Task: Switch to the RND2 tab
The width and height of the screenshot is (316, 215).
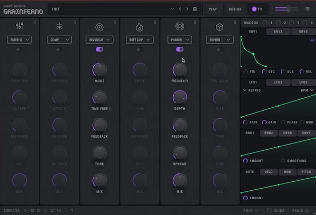Action: pos(269,133)
